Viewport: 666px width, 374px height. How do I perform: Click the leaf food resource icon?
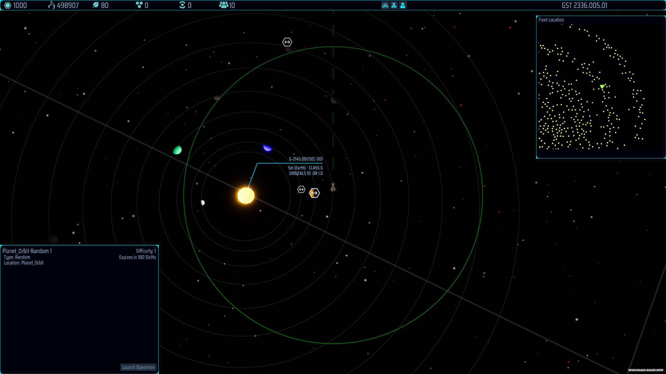point(96,5)
